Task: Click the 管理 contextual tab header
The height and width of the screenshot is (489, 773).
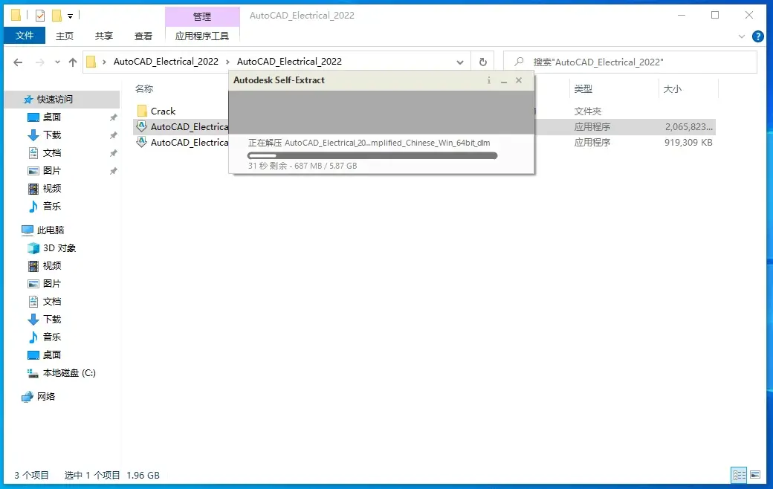Action: point(202,17)
